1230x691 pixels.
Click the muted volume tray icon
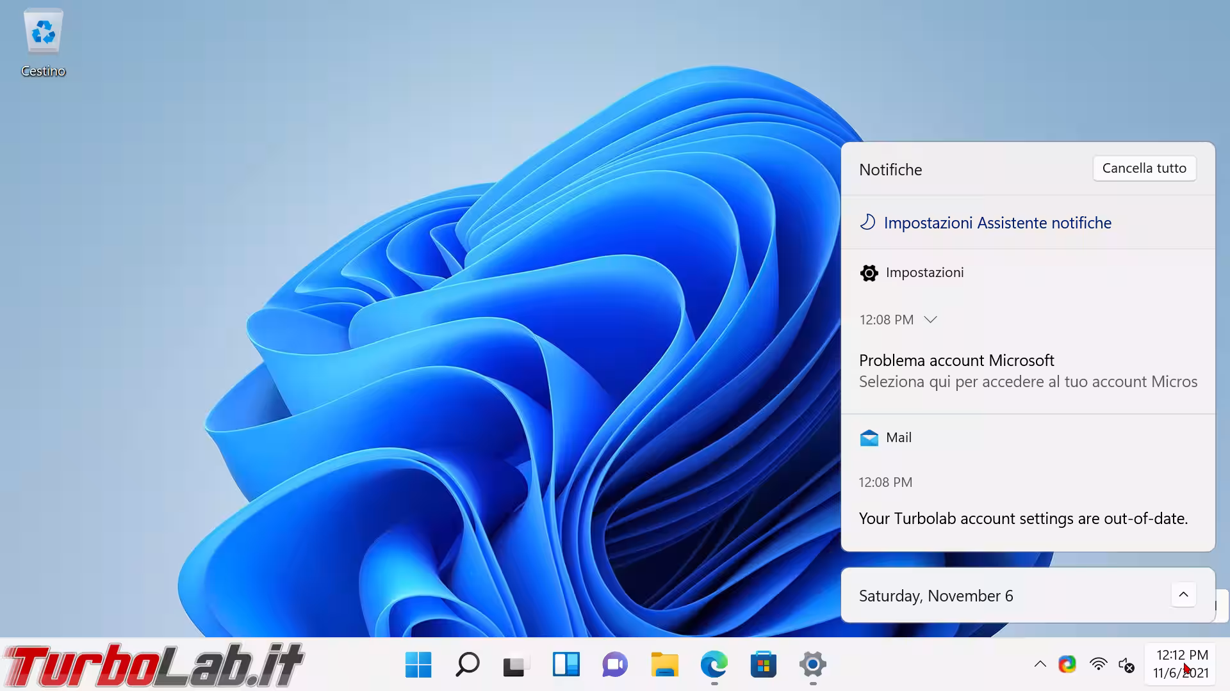(x=1126, y=665)
